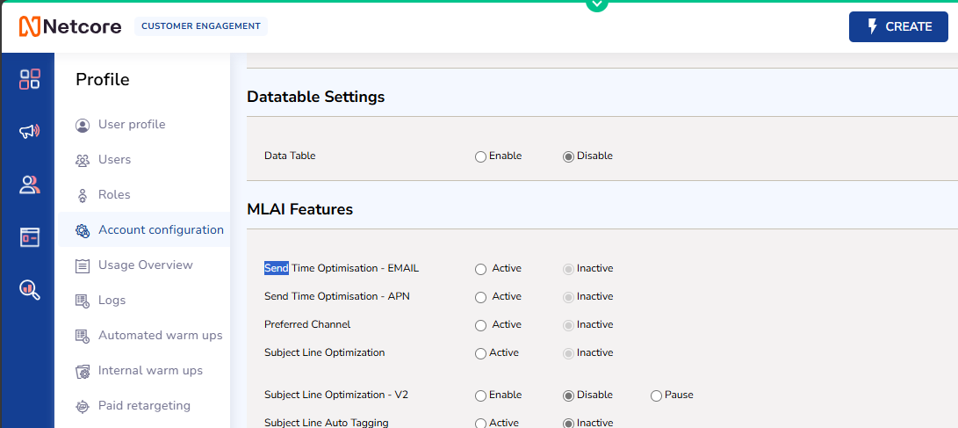Set Send Time Optimisation - APN to Inactive
958x428 pixels.
(x=568, y=297)
